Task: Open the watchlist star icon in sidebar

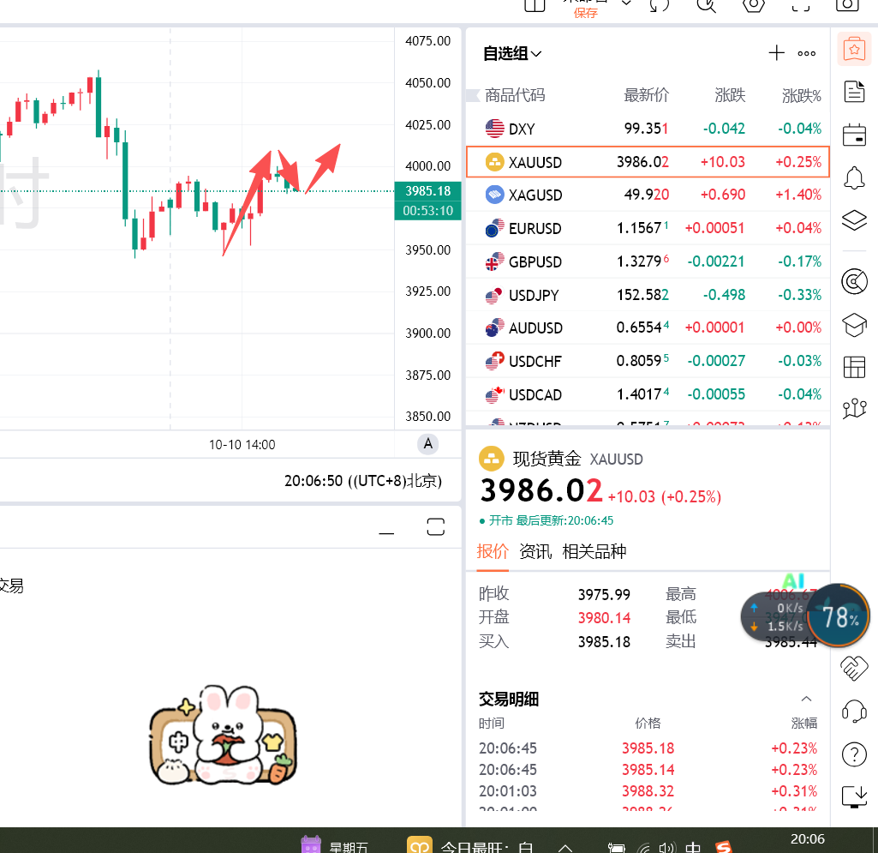Action: [854, 50]
